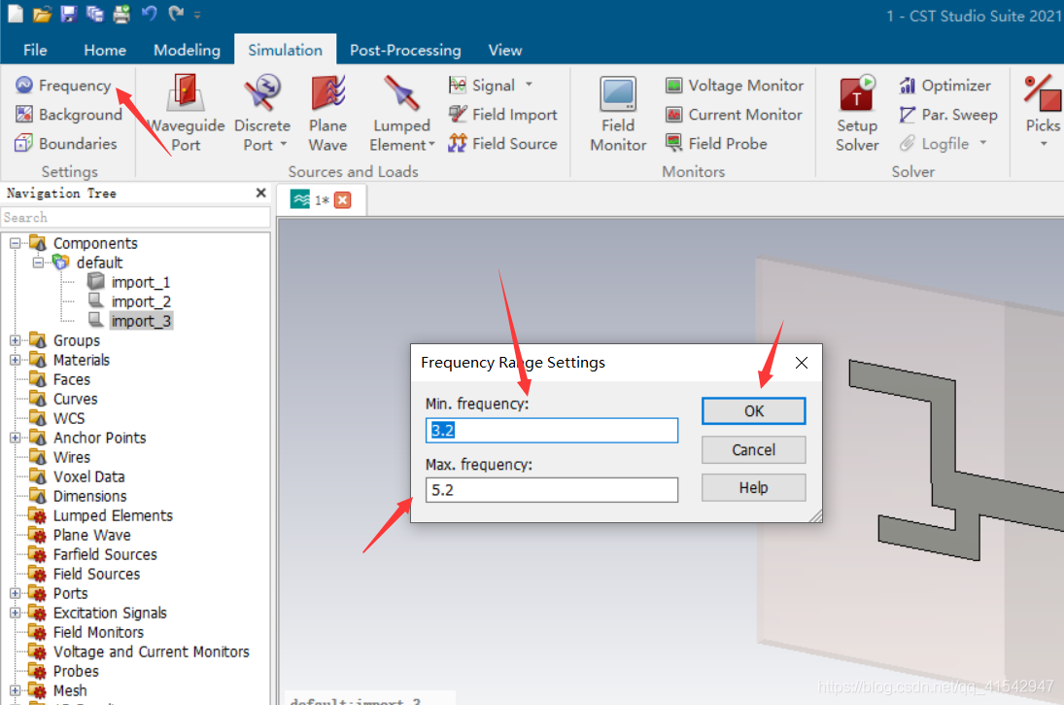This screenshot has width=1064, height=705.
Task: Expand the Mesh tree node
Action: point(15,690)
